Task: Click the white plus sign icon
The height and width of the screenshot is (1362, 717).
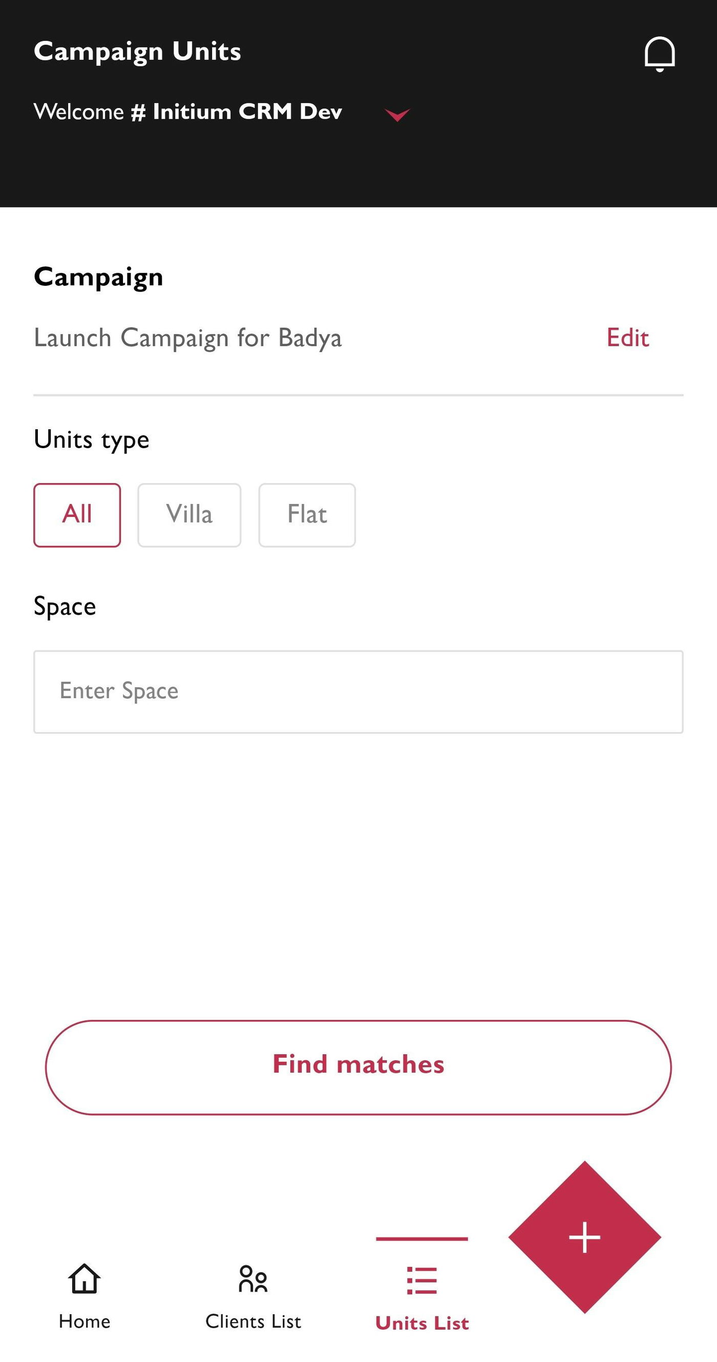Action: point(584,1237)
